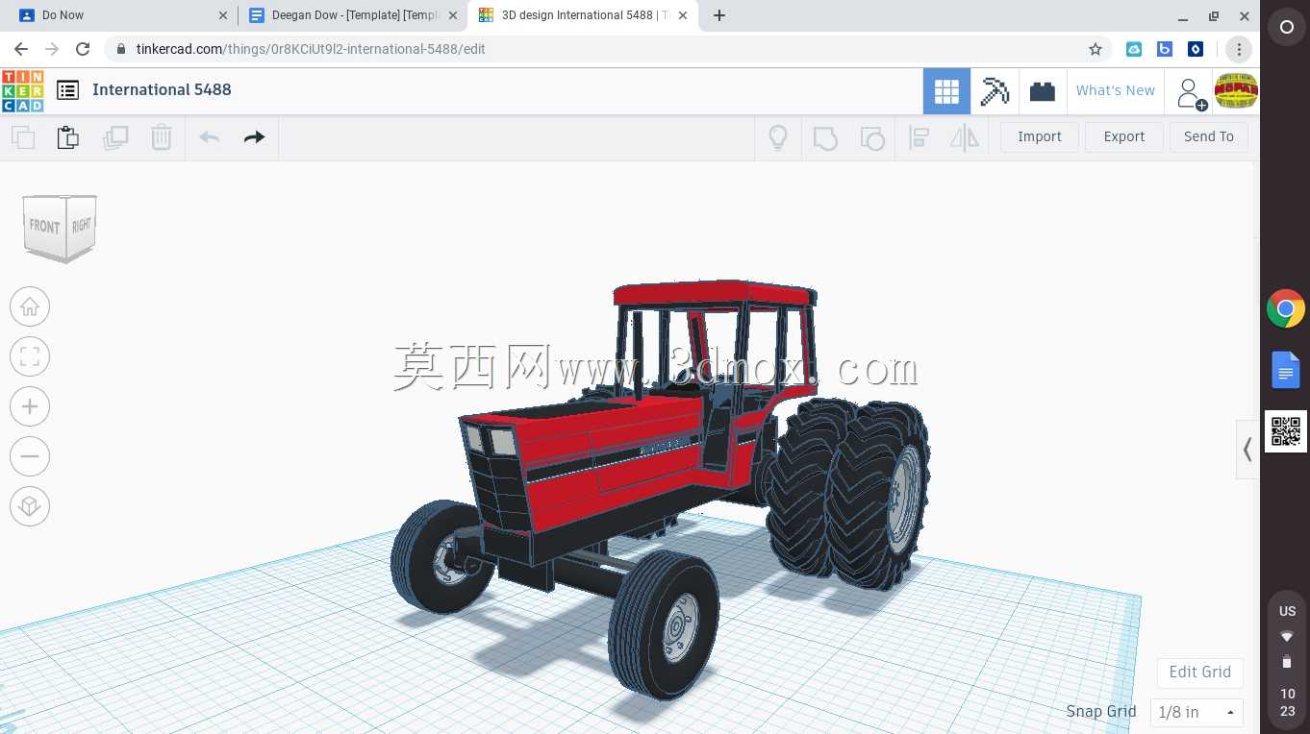Open the Snap Grid dropdown

pos(1197,712)
